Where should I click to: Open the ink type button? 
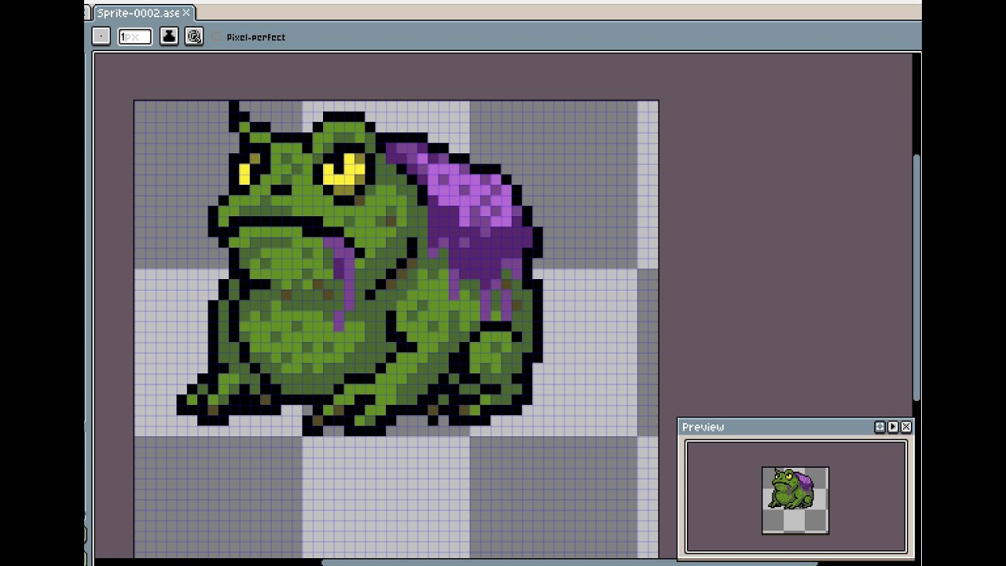169,36
